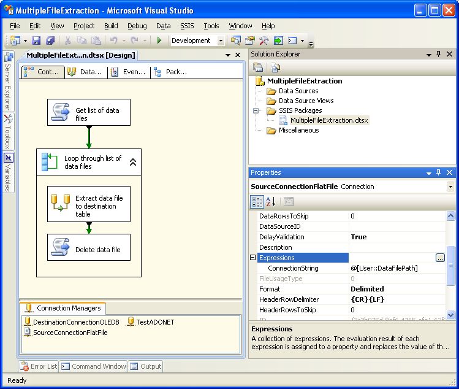This screenshot has height=389, width=459.
Task: Select MultipleFileExtraction.dtsx in Solution Explorer
Action: [329, 120]
